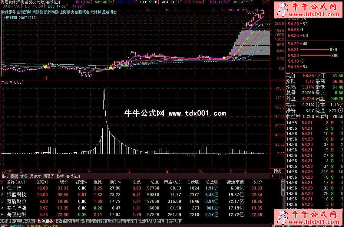Click the small icon left of 名称 header
Image resolution: width=344 pixels, height=227 pixels.
(2, 182)
